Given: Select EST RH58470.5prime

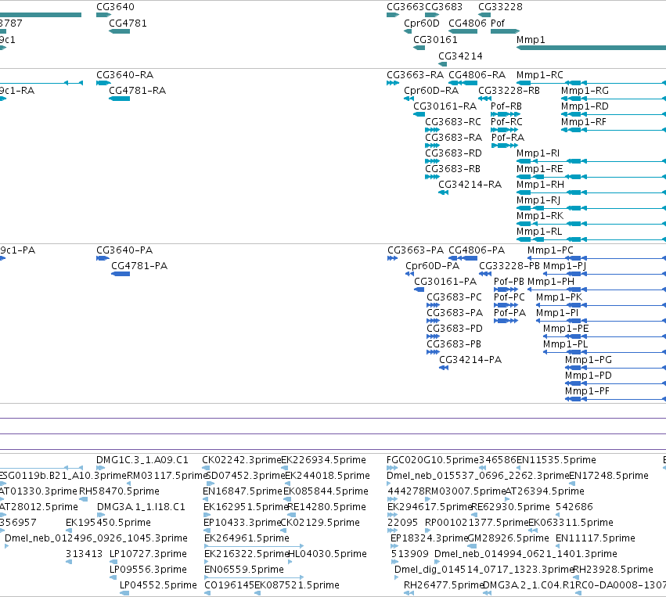Looking at the screenshot, I should [x=120, y=491].
